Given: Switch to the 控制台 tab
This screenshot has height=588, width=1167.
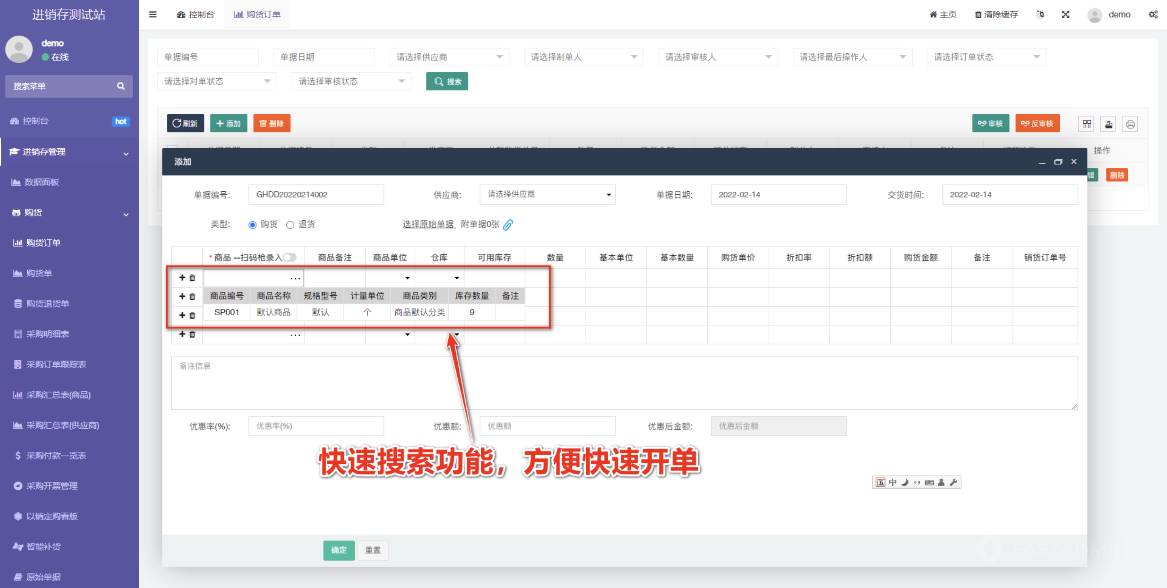Looking at the screenshot, I should tap(195, 15).
